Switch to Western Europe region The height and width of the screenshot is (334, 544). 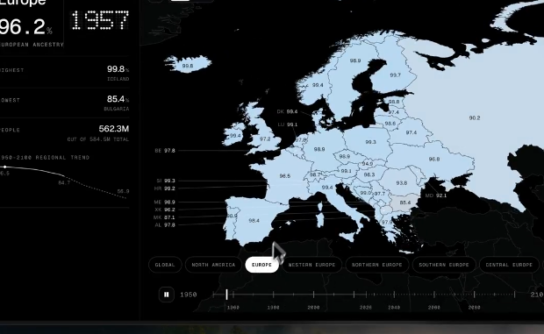[311, 265]
